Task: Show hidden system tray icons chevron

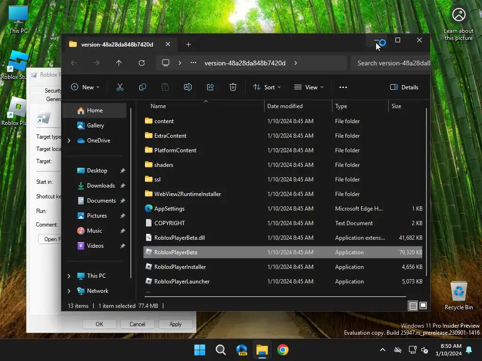Action: [x=383, y=350]
